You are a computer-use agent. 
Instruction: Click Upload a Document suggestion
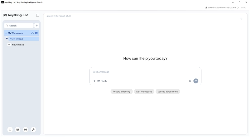168,92
